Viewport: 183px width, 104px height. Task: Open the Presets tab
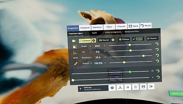(121, 26)
